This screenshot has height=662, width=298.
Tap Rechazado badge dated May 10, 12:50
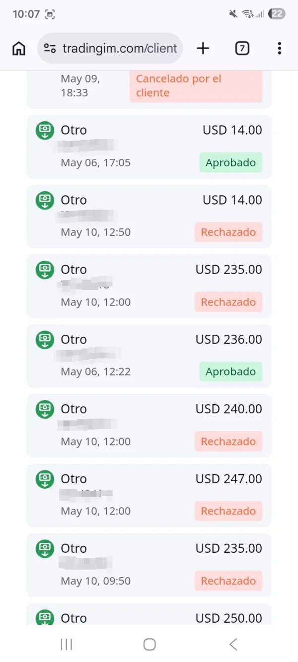(228, 232)
